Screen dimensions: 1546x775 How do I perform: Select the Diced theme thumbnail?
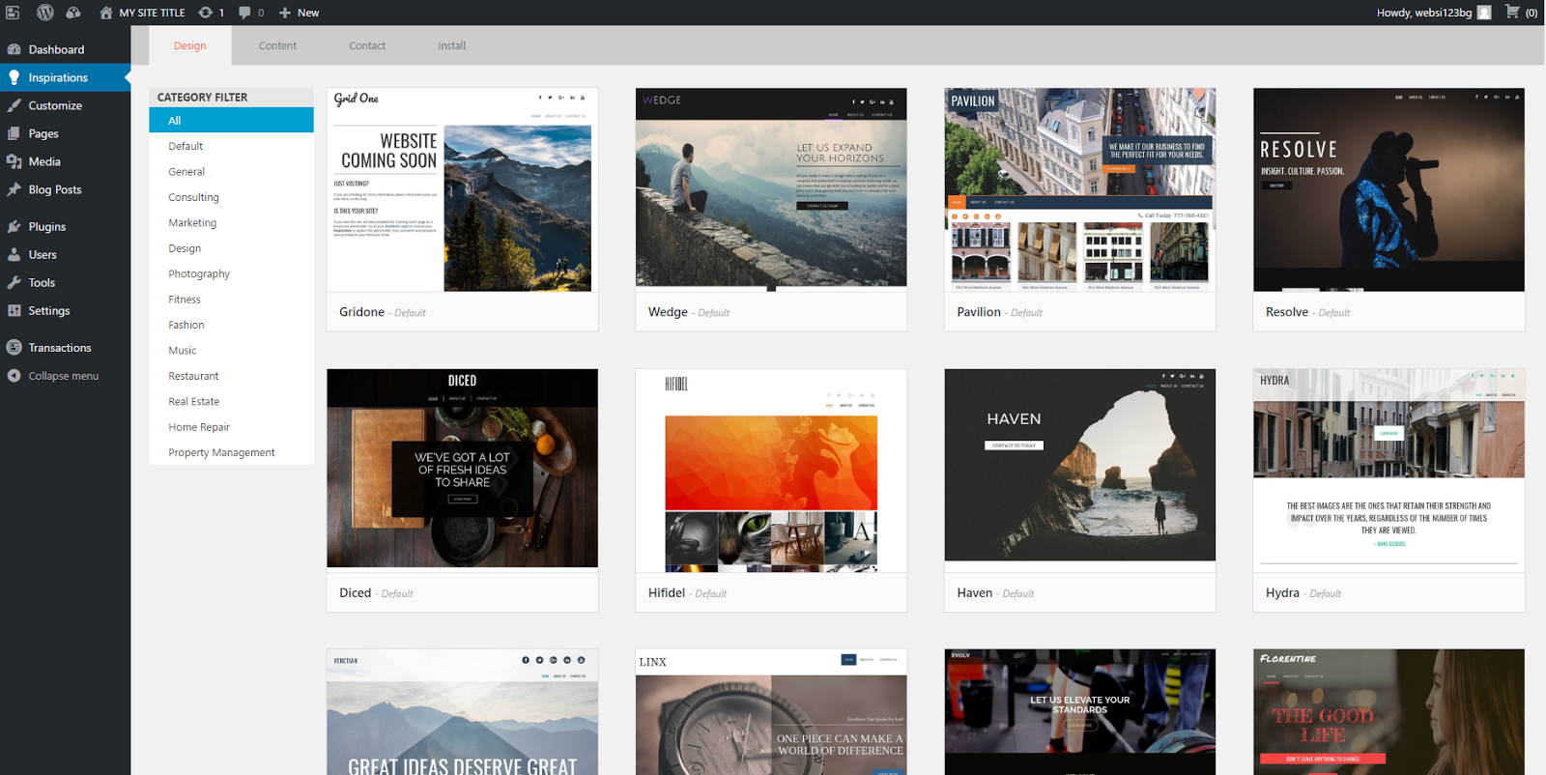(463, 469)
